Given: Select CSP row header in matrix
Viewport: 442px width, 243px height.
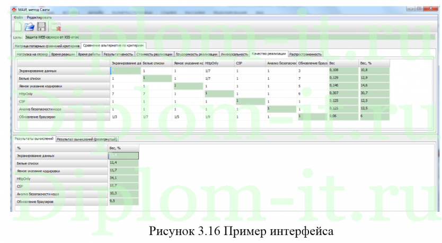Looking at the screenshot, I should point(64,101).
